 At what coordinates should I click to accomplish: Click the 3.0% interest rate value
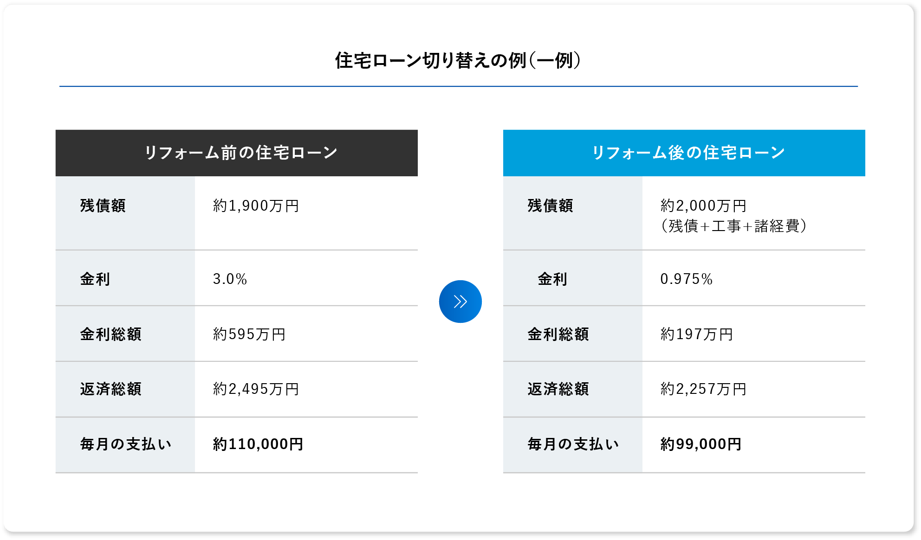click(x=230, y=279)
